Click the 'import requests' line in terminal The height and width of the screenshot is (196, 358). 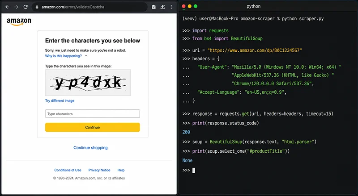(205, 30)
